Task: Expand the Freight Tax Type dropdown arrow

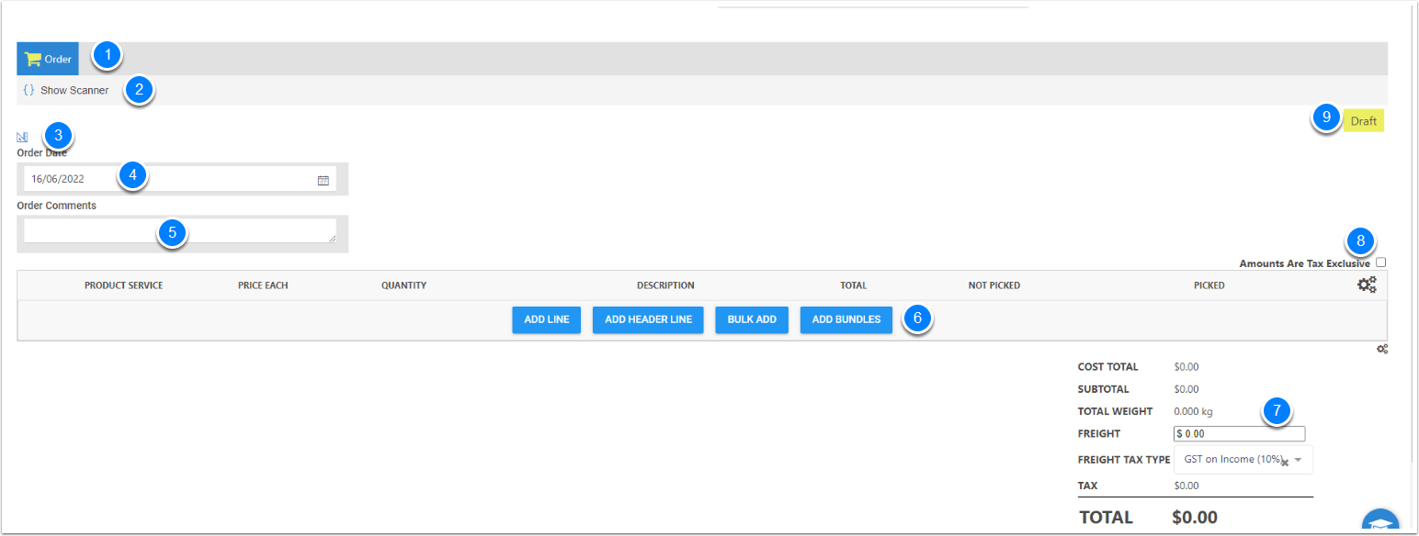Action: pyautogui.click(x=1299, y=460)
